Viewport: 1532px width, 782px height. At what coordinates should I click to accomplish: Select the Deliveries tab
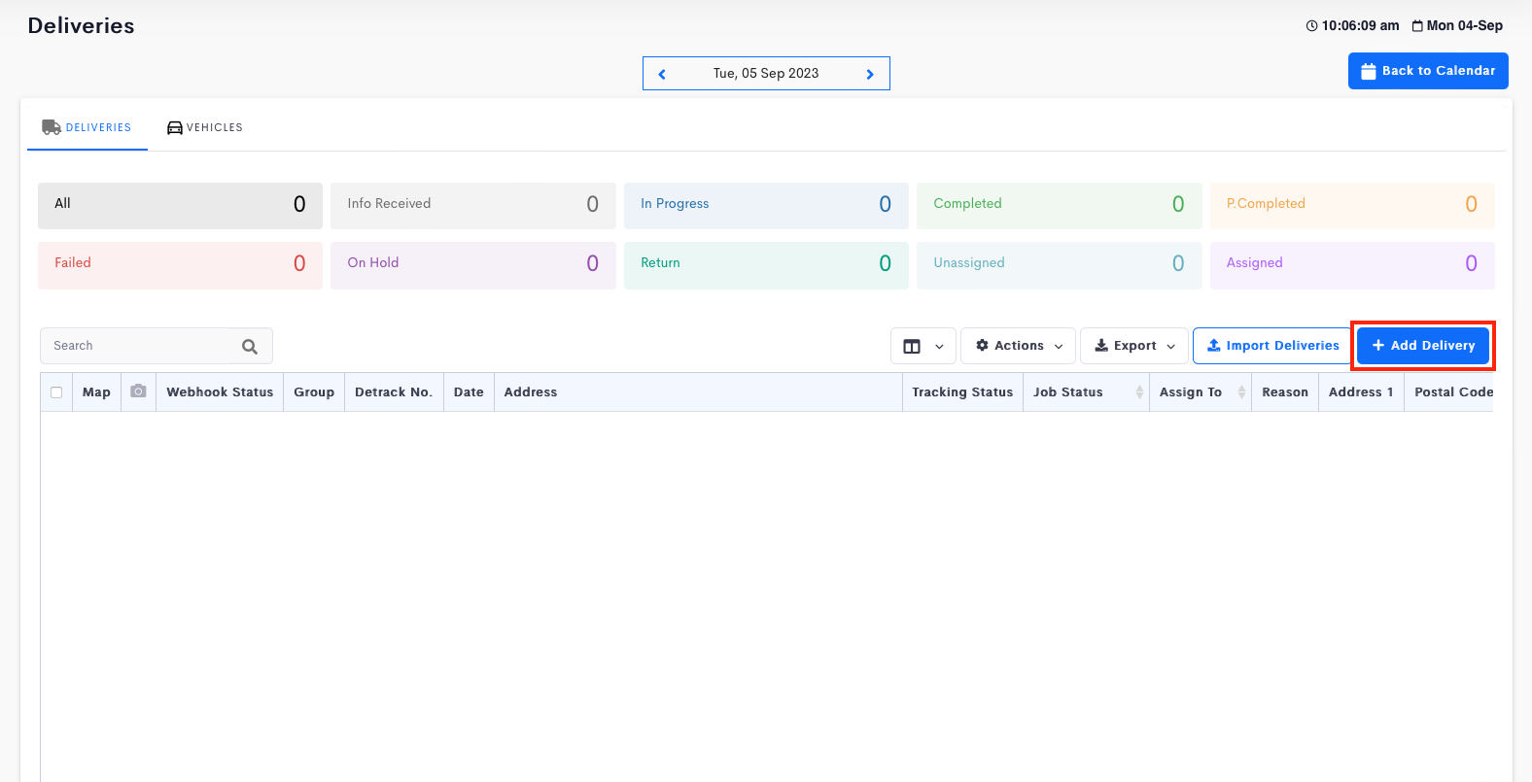[x=87, y=127]
